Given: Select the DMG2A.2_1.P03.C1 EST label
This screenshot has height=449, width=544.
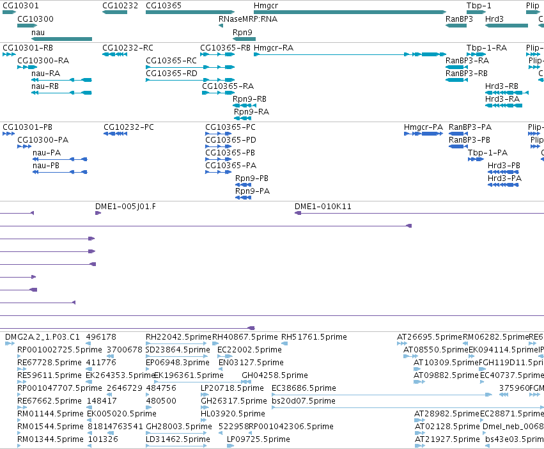Looking at the screenshot, I should point(42,337).
